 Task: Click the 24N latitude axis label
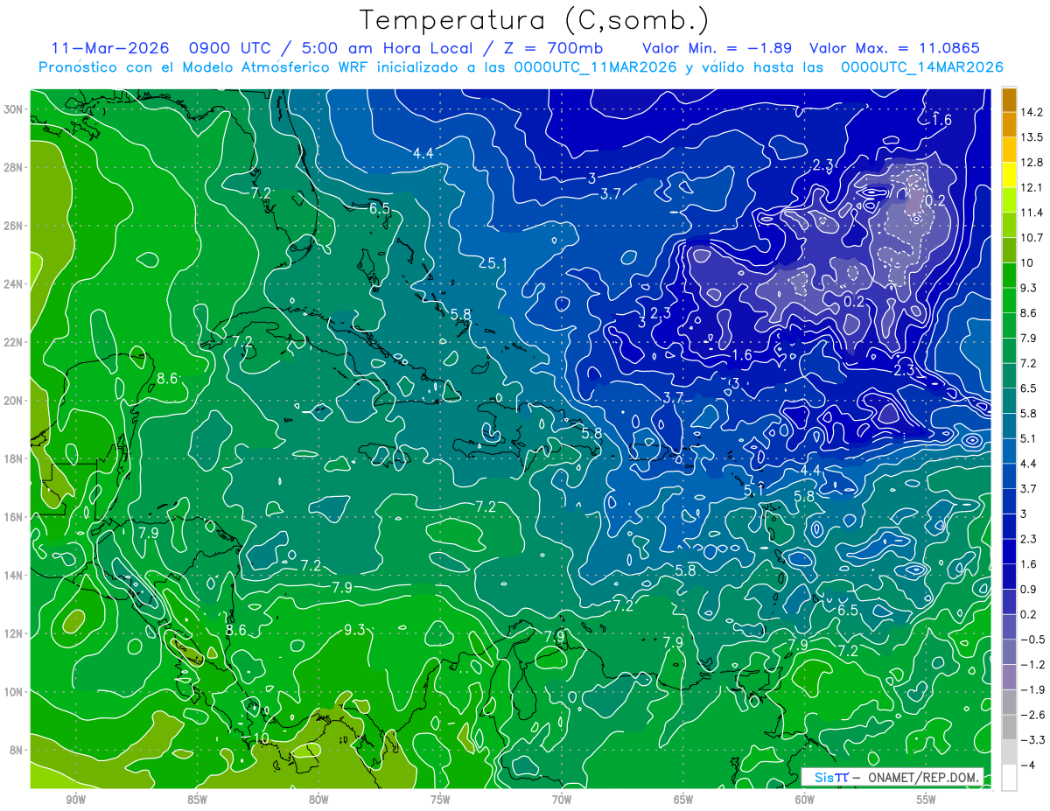pyautogui.click(x=15, y=284)
